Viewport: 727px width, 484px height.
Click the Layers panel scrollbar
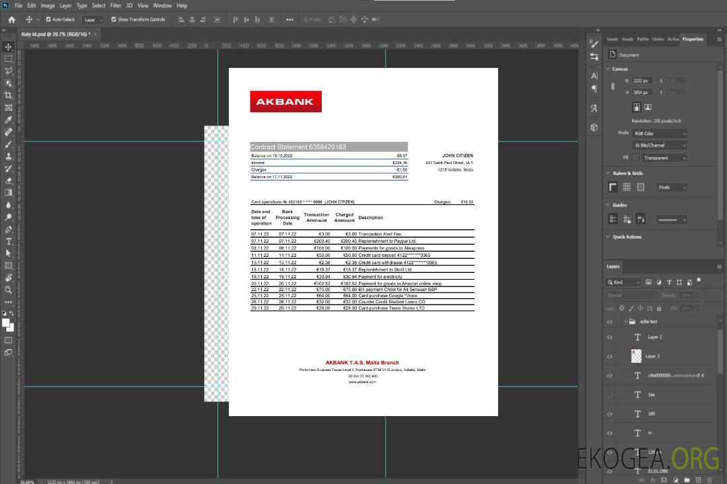click(x=720, y=352)
